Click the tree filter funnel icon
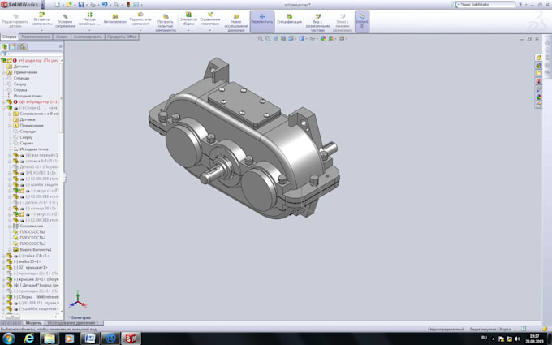The width and height of the screenshot is (552, 345). pyautogui.click(x=4, y=54)
